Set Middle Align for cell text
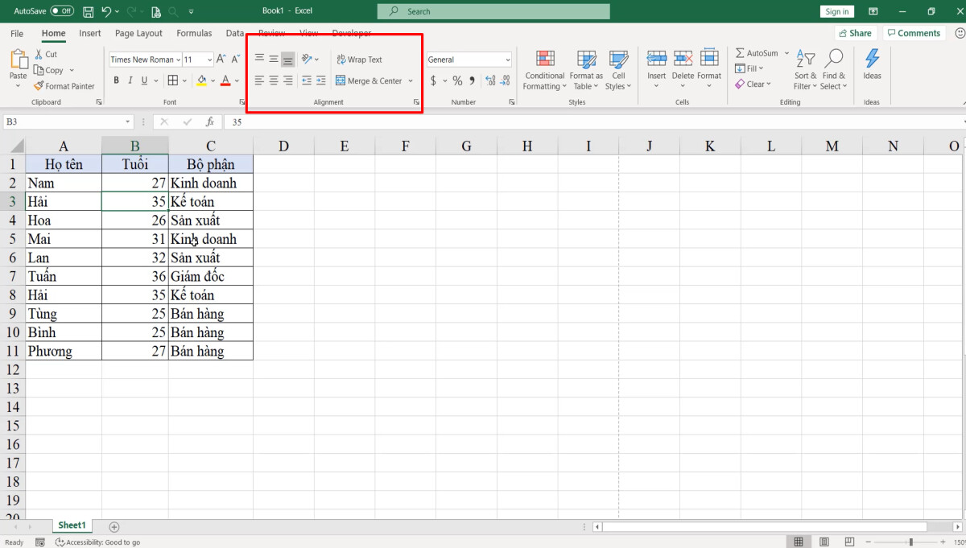 (274, 59)
